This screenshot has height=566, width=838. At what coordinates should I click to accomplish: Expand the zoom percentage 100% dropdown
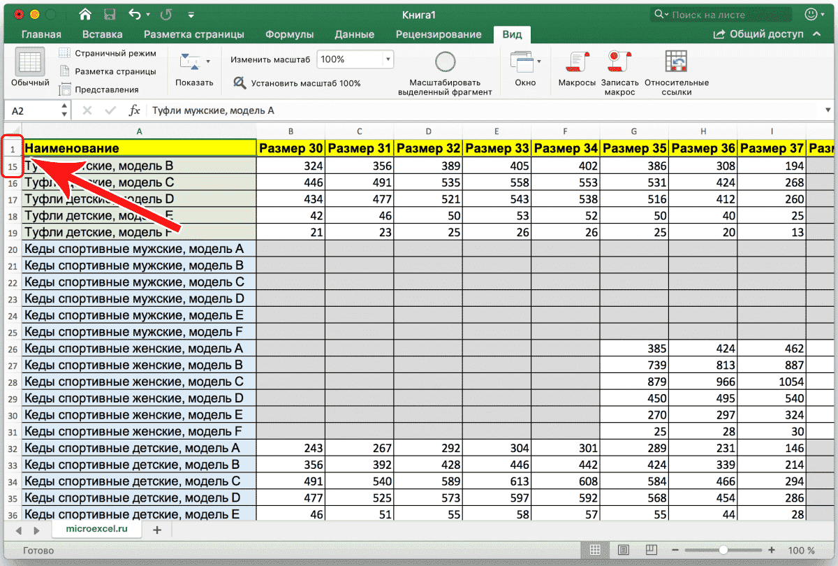tap(388, 60)
